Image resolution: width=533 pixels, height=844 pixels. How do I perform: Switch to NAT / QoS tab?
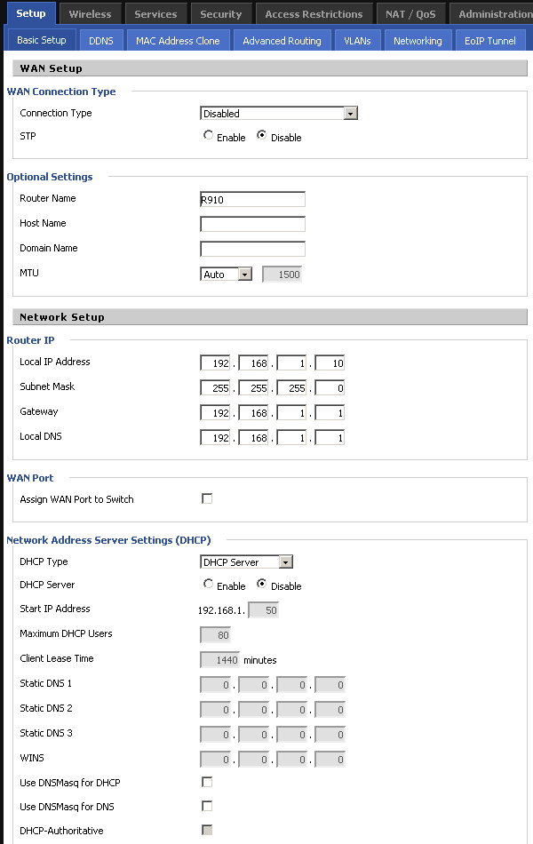(410, 14)
